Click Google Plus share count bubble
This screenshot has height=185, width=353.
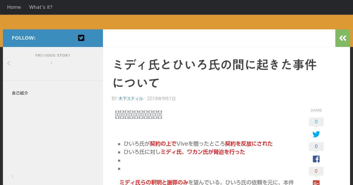[316, 171]
